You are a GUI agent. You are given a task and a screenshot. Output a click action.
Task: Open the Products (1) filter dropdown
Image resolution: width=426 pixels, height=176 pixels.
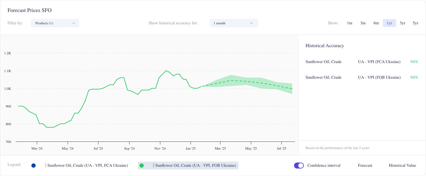(x=55, y=23)
